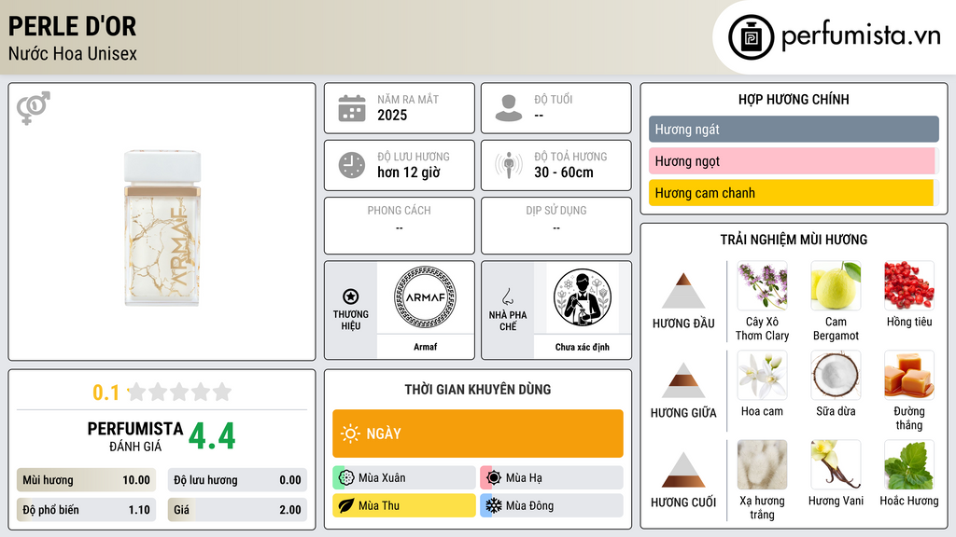
Task: Select the Mùa Xuân season chip
Action: (x=404, y=477)
